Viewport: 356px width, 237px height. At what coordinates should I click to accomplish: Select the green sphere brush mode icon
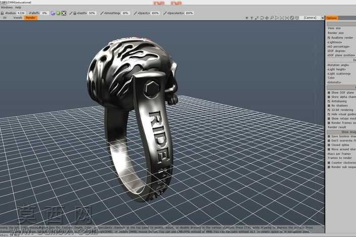coord(58,13)
